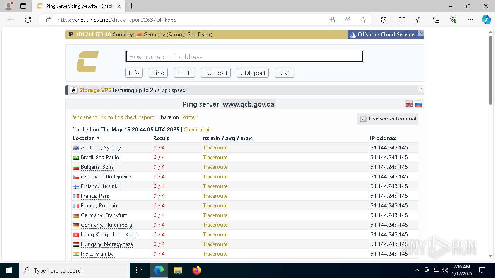Screen dimensions: 495x278
Task: Open Edge profile icon
Action: [9, 6]
